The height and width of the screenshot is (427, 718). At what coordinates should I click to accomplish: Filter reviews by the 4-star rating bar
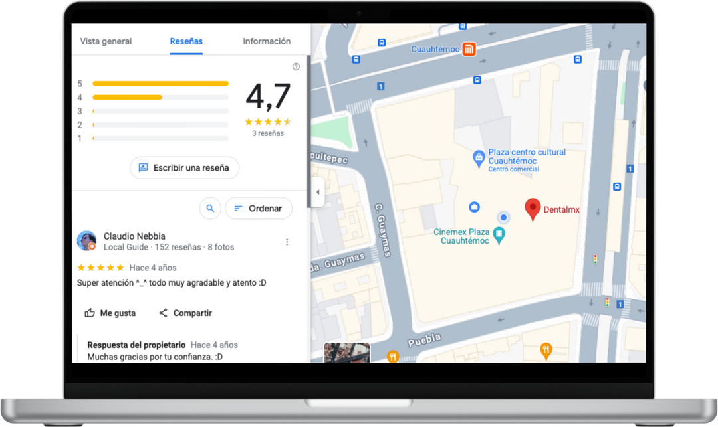160,98
